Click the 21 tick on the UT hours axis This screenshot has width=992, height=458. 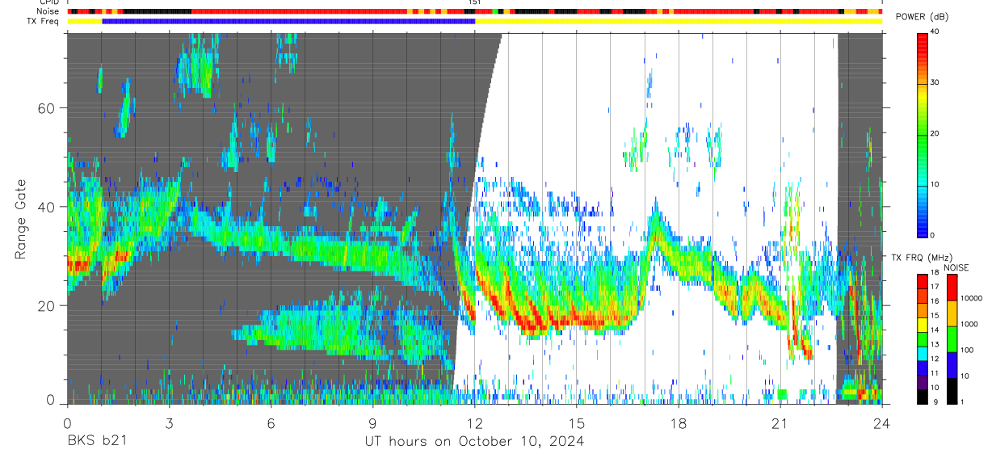pyautogui.click(x=780, y=422)
